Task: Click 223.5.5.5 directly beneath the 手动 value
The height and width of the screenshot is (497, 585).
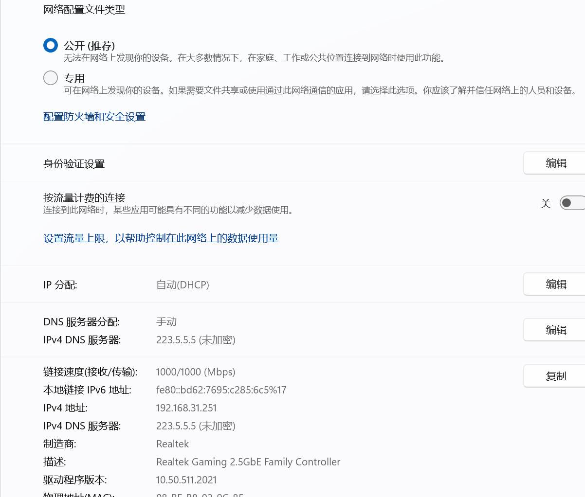Action: click(196, 340)
